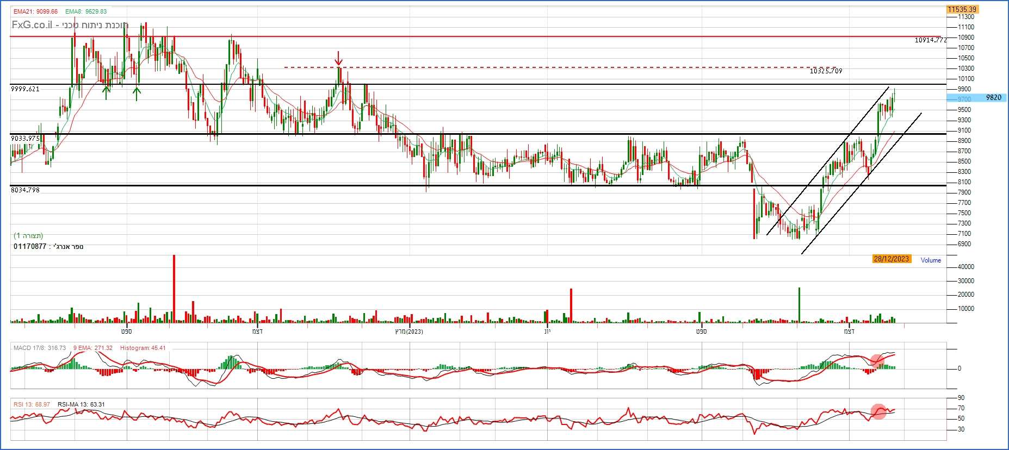Click the red down arrow above the price peak
1009x450 pixels.
point(338,58)
